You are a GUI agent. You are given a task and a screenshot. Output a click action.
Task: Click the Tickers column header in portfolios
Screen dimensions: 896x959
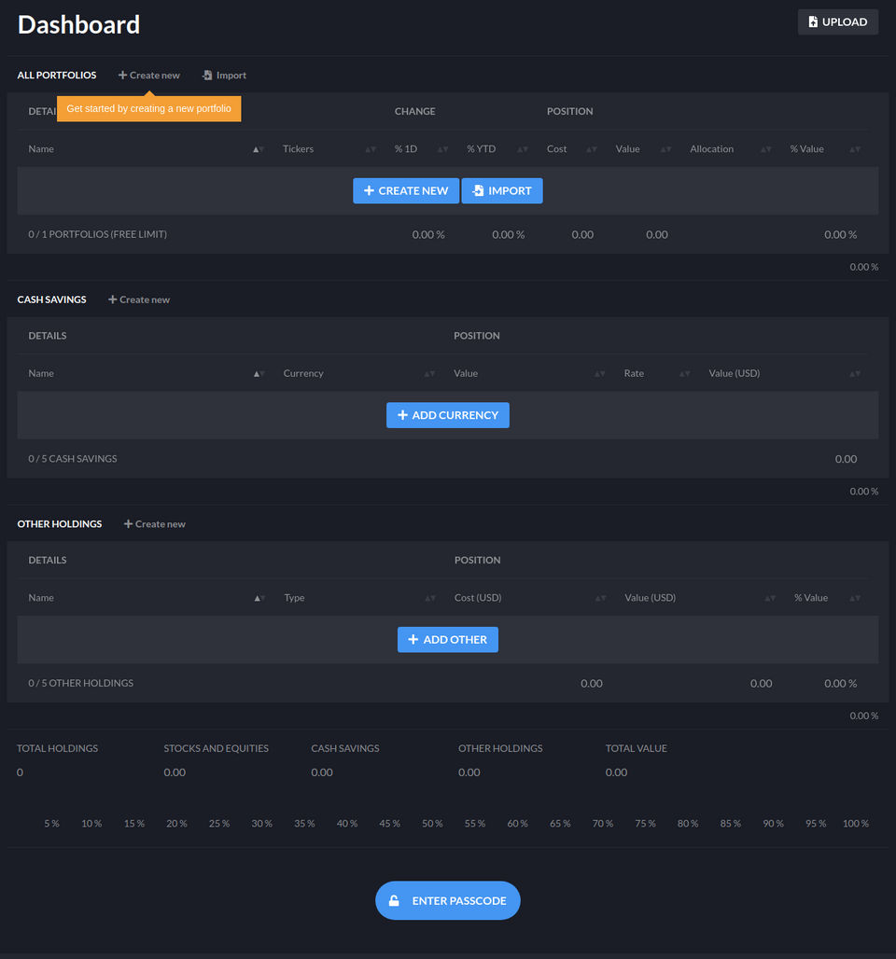point(298,149)
